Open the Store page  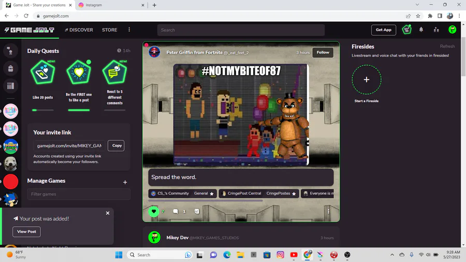(109, 30)
